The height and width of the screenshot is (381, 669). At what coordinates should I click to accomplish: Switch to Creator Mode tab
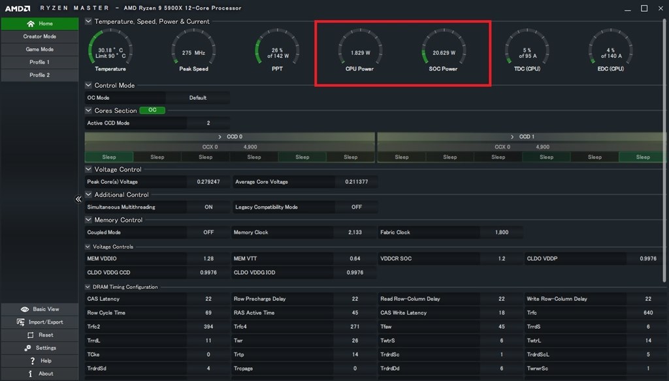(40, 37)
